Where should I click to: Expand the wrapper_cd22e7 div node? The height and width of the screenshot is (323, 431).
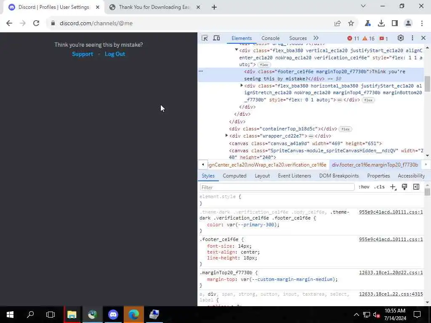coord(226,135)
